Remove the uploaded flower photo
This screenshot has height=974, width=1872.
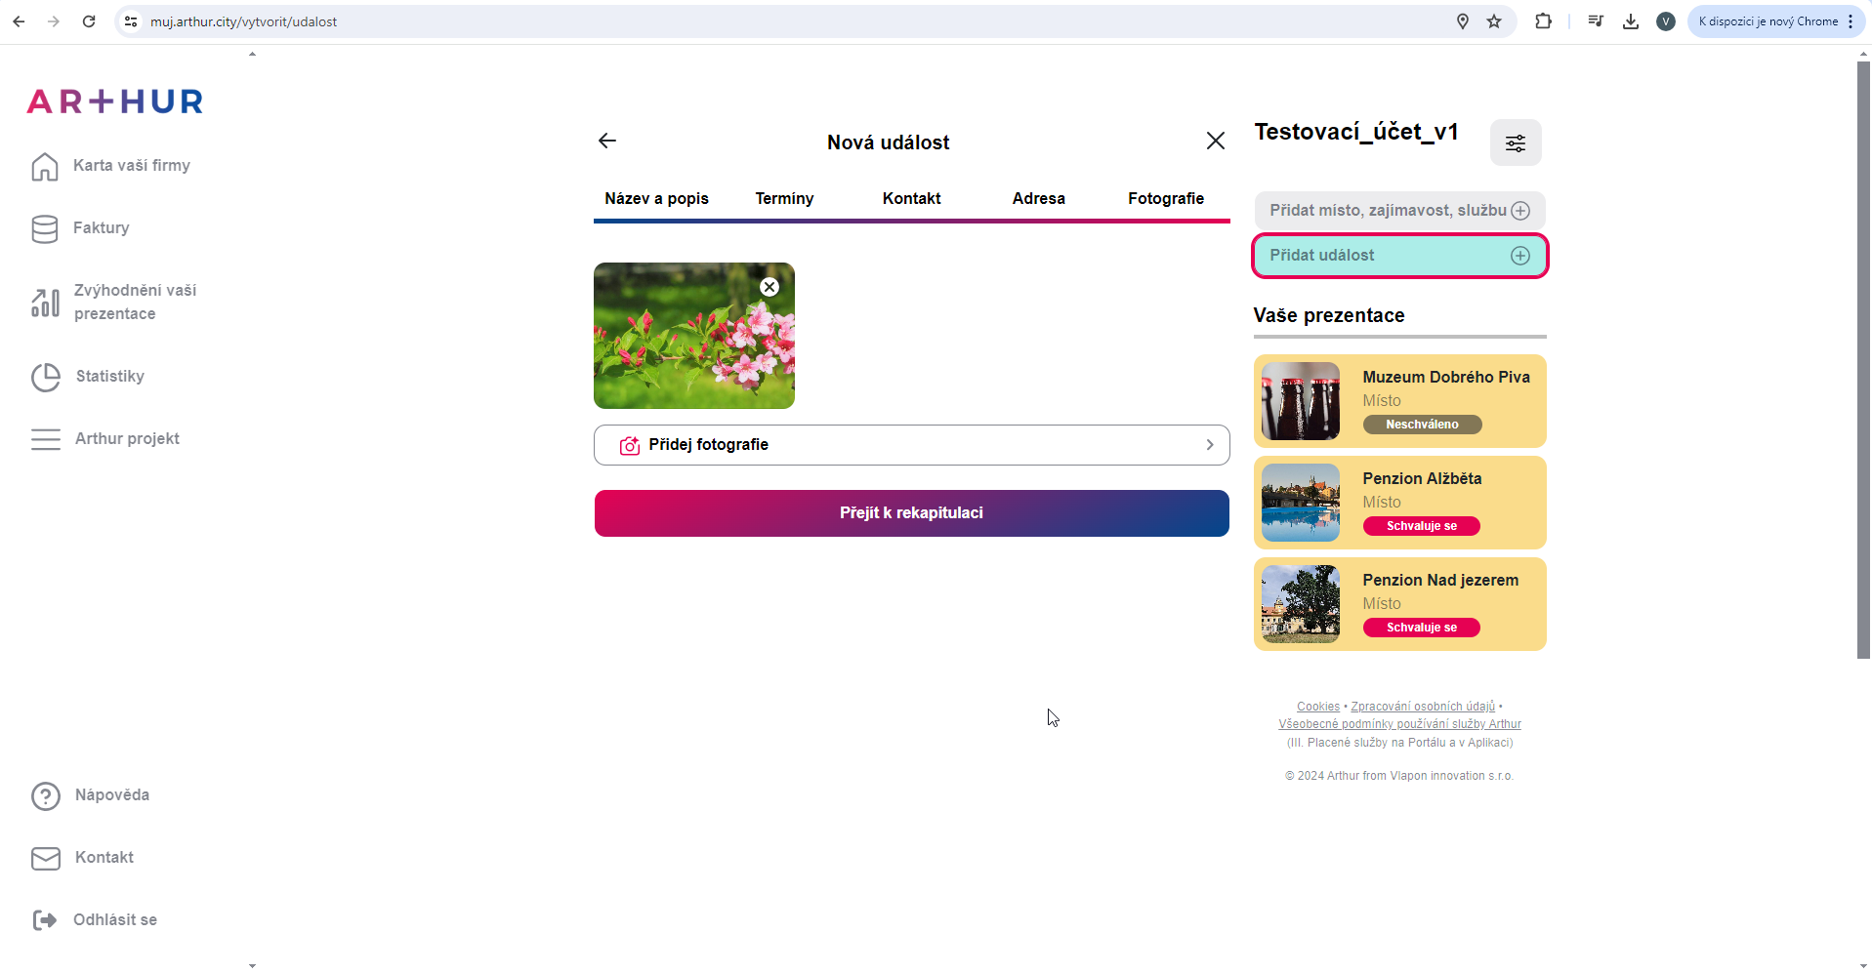tap(770, 287)
